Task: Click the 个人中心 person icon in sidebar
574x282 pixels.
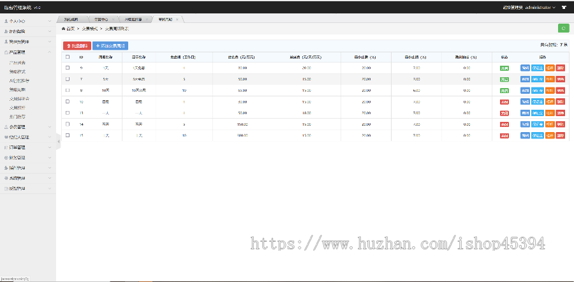Action: pyautogui.click(x=6, y=21)
